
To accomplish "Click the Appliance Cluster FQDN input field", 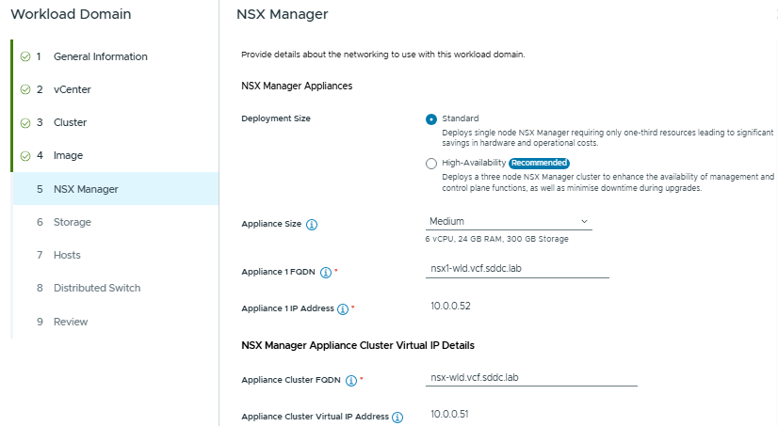I will point(531,375).
